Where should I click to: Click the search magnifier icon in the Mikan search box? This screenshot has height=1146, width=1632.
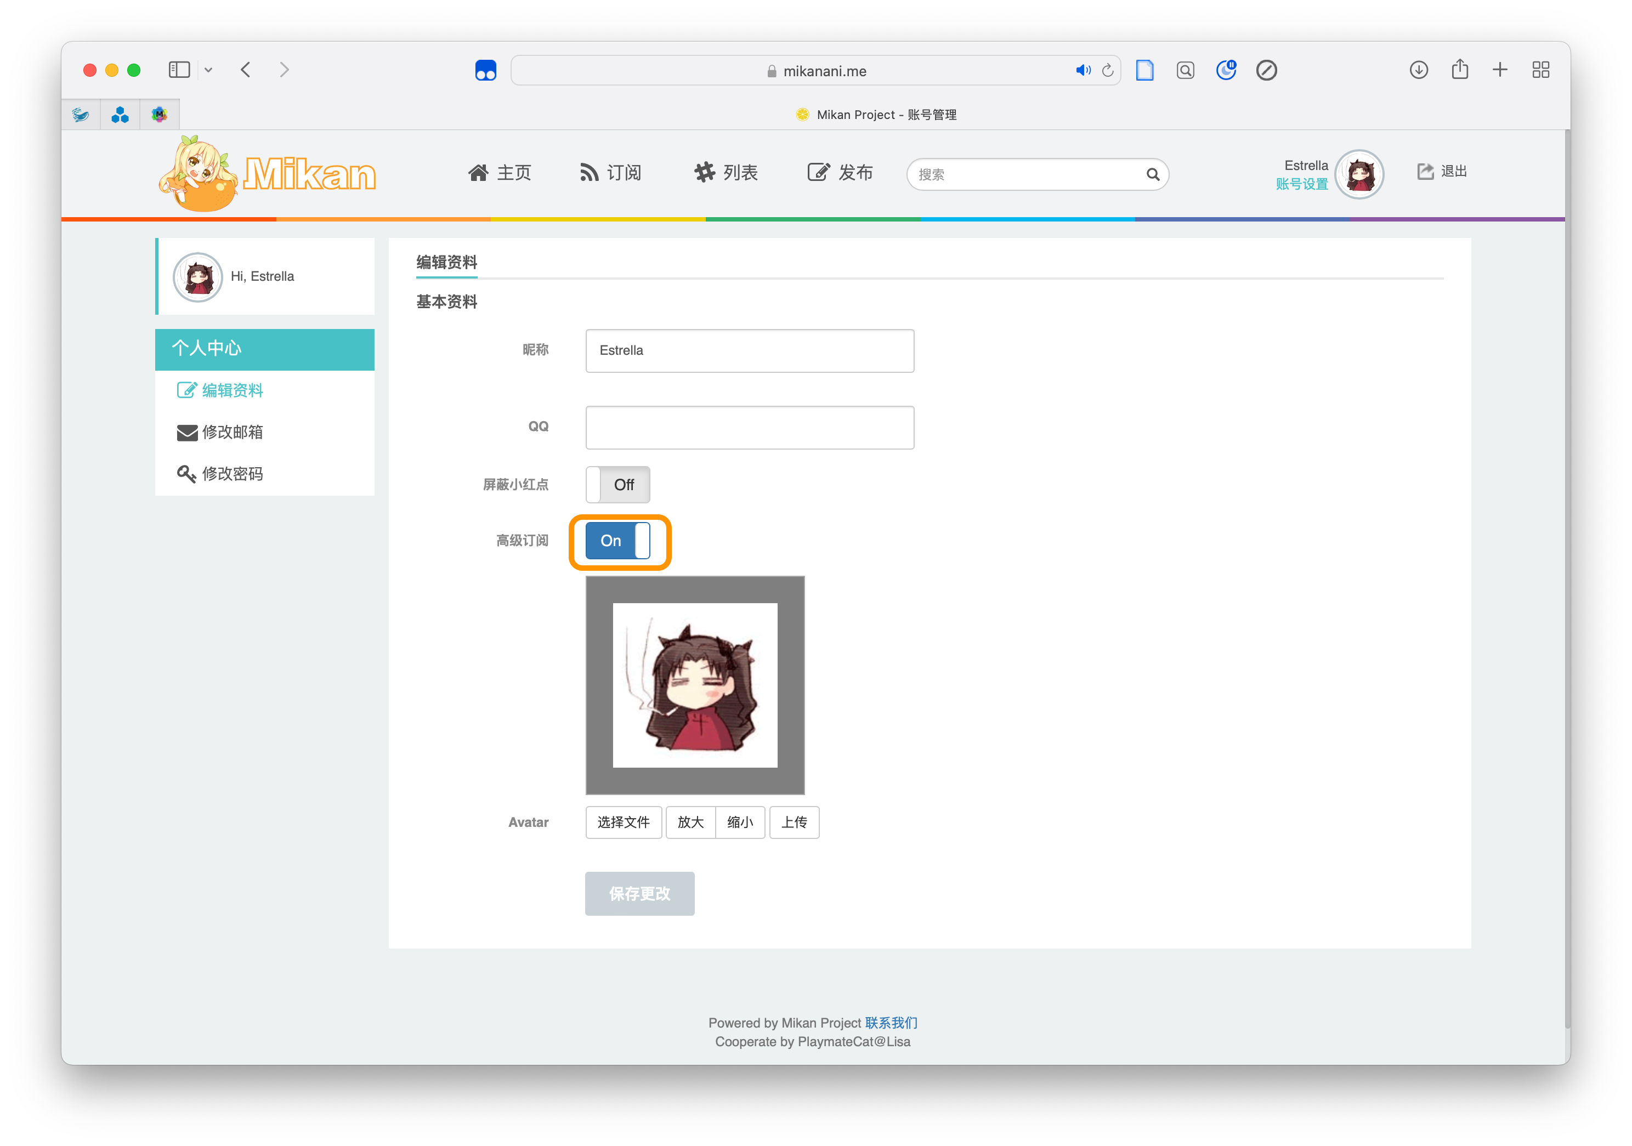(1152, 174)
